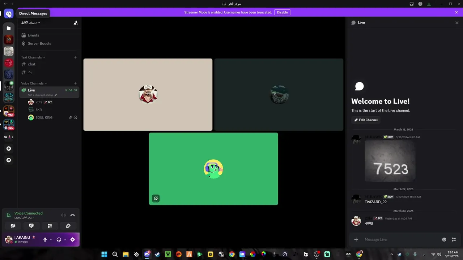Click the plus attachment button in chat
This screenshot has height=260, width=463.
[356, 239]
